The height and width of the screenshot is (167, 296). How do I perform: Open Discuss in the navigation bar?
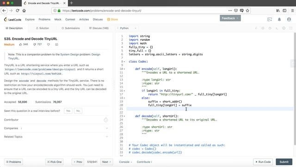point(98,19)
